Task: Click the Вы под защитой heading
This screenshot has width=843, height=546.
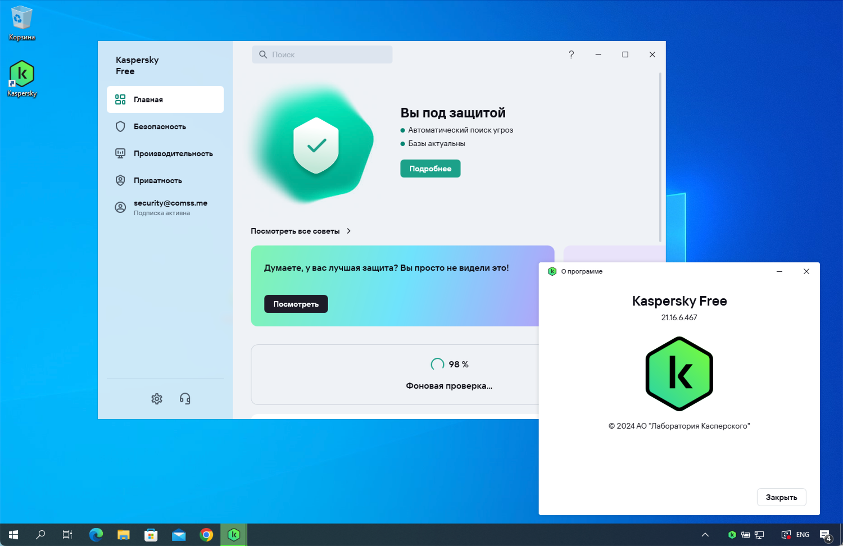Action: tap(453, 113)
